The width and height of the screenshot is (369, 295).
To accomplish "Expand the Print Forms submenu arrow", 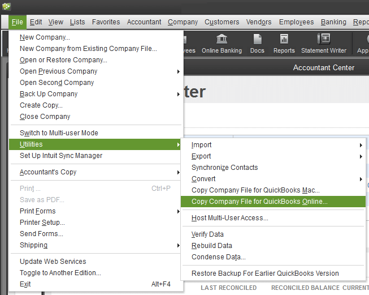I will pos(179,212).
